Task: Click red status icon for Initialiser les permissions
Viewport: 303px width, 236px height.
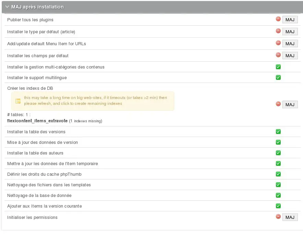Action: [278, 216]
